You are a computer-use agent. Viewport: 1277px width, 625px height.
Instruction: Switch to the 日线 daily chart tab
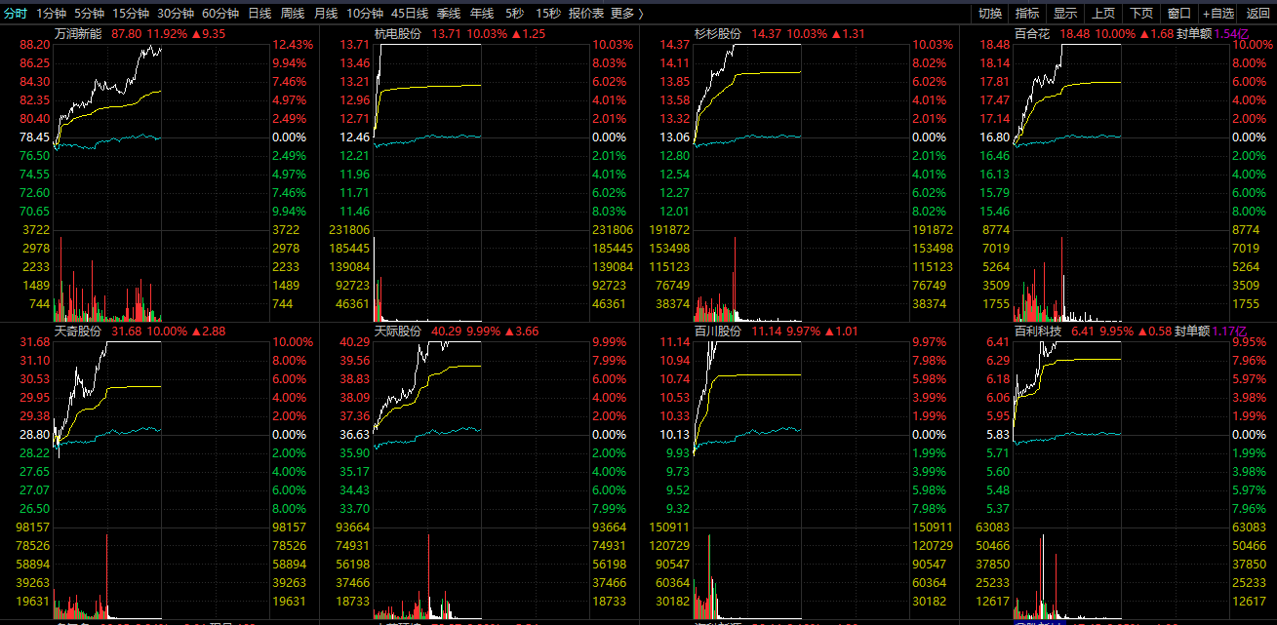pyautogui.click(x=259, y=14)
